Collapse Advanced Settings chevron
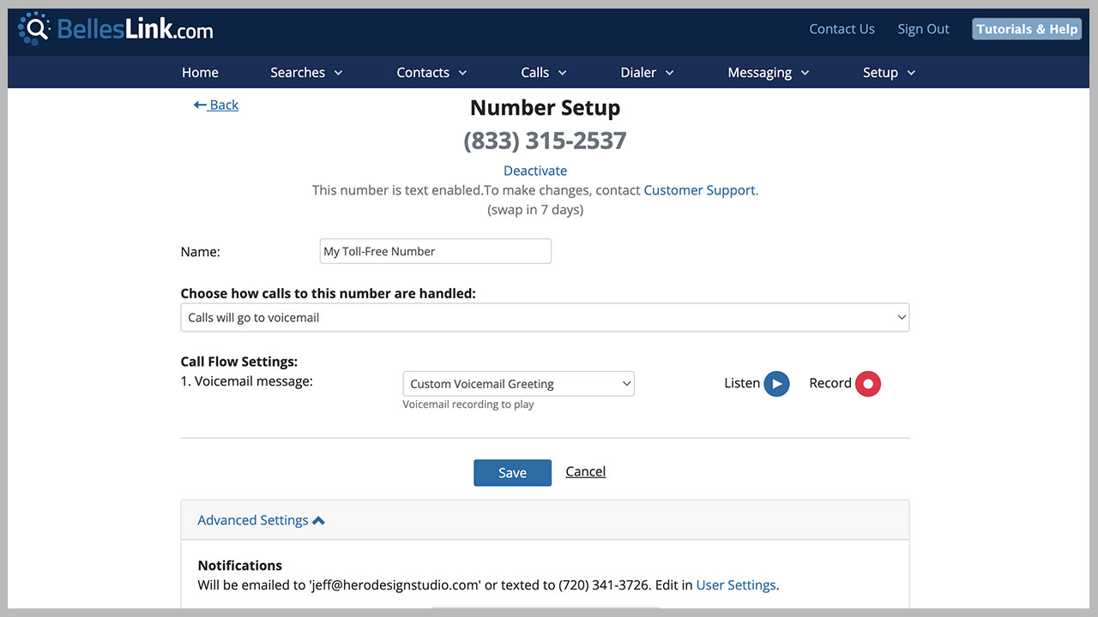Image resolution: width=1098 pixels, height=617 pixels. pos(318,520)
